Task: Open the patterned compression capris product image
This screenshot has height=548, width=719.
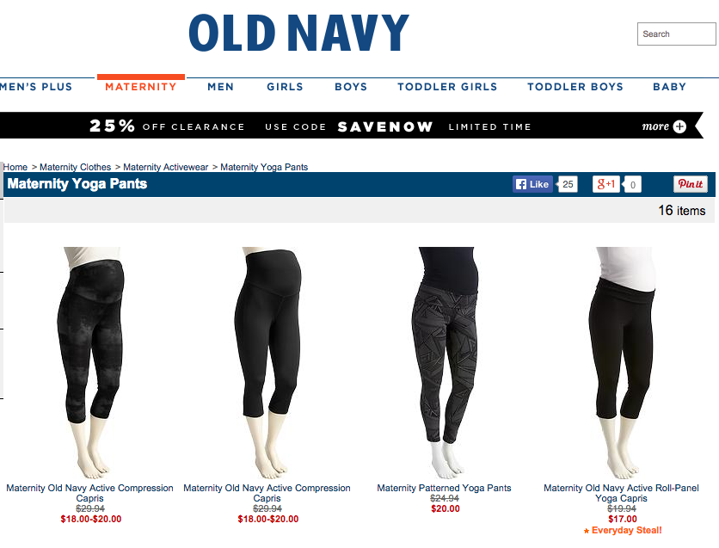Action: coord(90,362)
